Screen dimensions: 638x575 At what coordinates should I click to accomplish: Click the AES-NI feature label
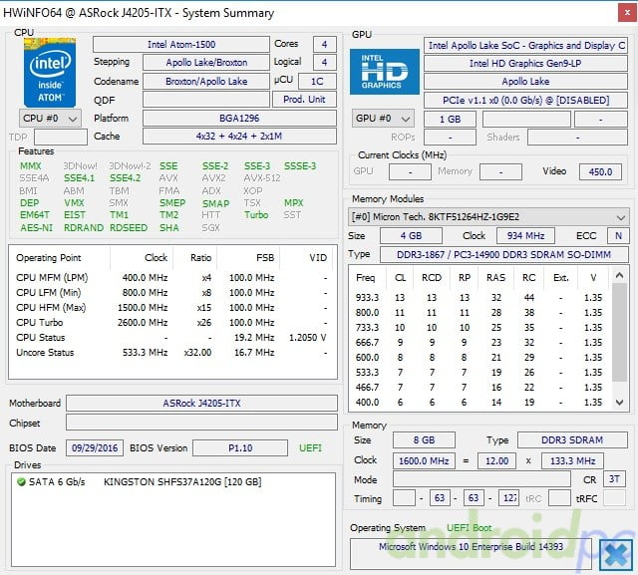click(36, 228)
